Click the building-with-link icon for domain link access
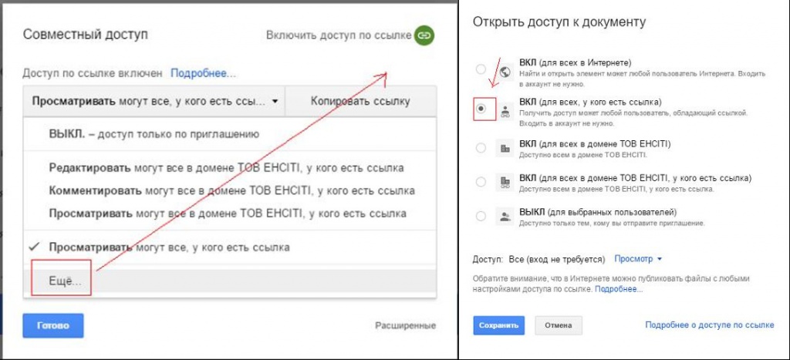The image size is (790, 360). pyautogui.click(x=505, y=182)
